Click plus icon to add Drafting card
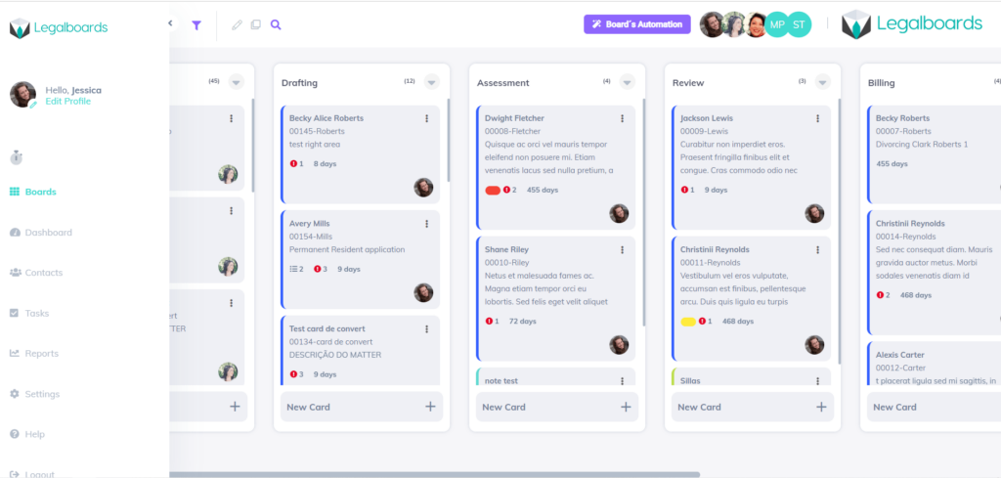Screen dimensions: 1001x478 click(x=430, y=407)
